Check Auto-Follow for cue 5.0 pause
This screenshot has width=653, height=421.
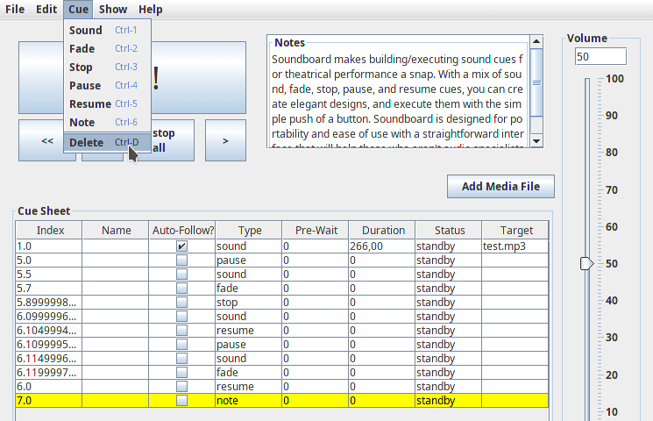(x=181, y=260)
